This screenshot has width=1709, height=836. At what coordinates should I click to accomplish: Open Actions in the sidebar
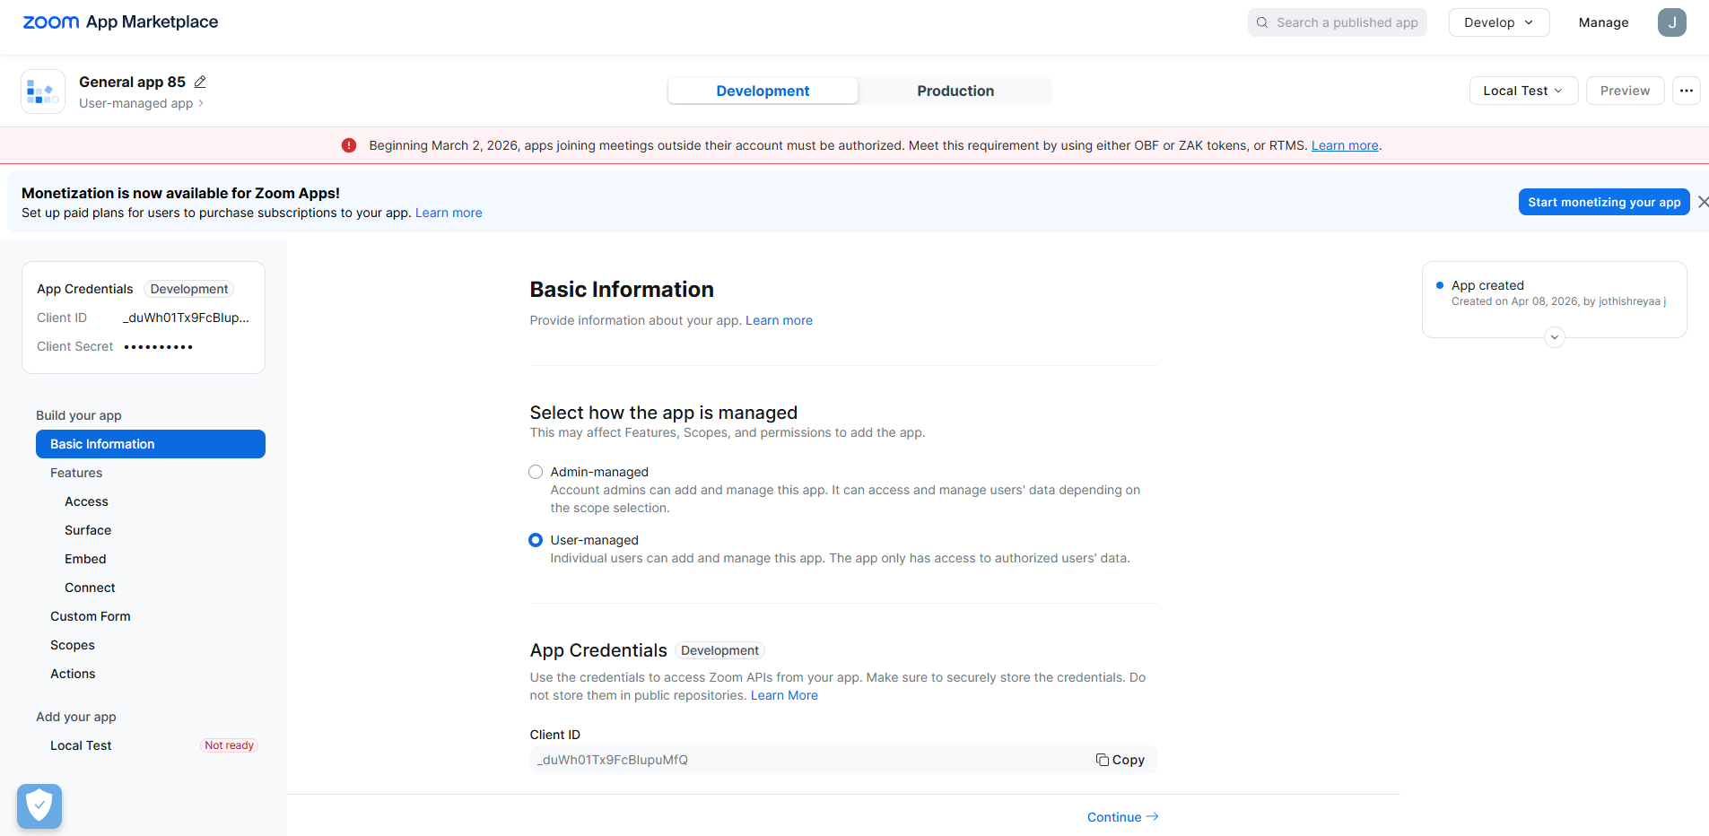[x=73, y=674]
